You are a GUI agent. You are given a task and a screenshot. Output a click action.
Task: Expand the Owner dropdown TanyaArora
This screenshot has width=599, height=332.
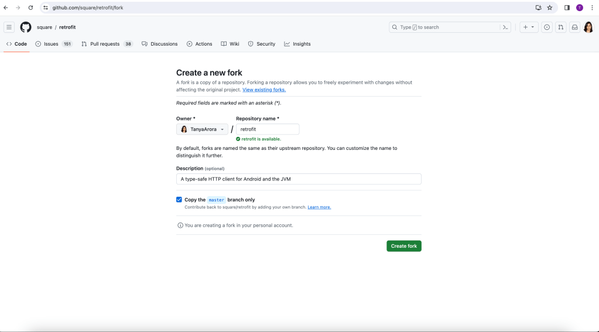(x=202, y=129)
